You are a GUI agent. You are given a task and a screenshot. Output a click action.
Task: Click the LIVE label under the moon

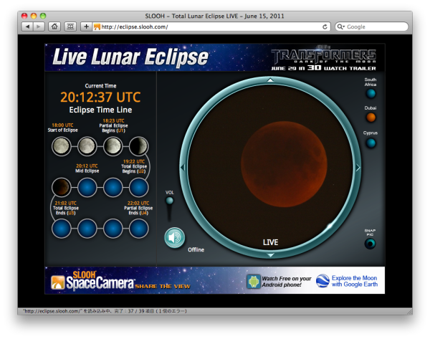(x=270, y=242)
